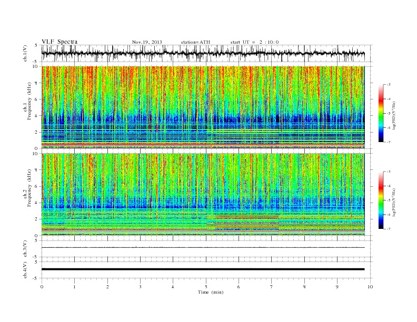Click the ch.2 colorbar '-4' tick label
The image size is (417, 322).
[389, 186]
